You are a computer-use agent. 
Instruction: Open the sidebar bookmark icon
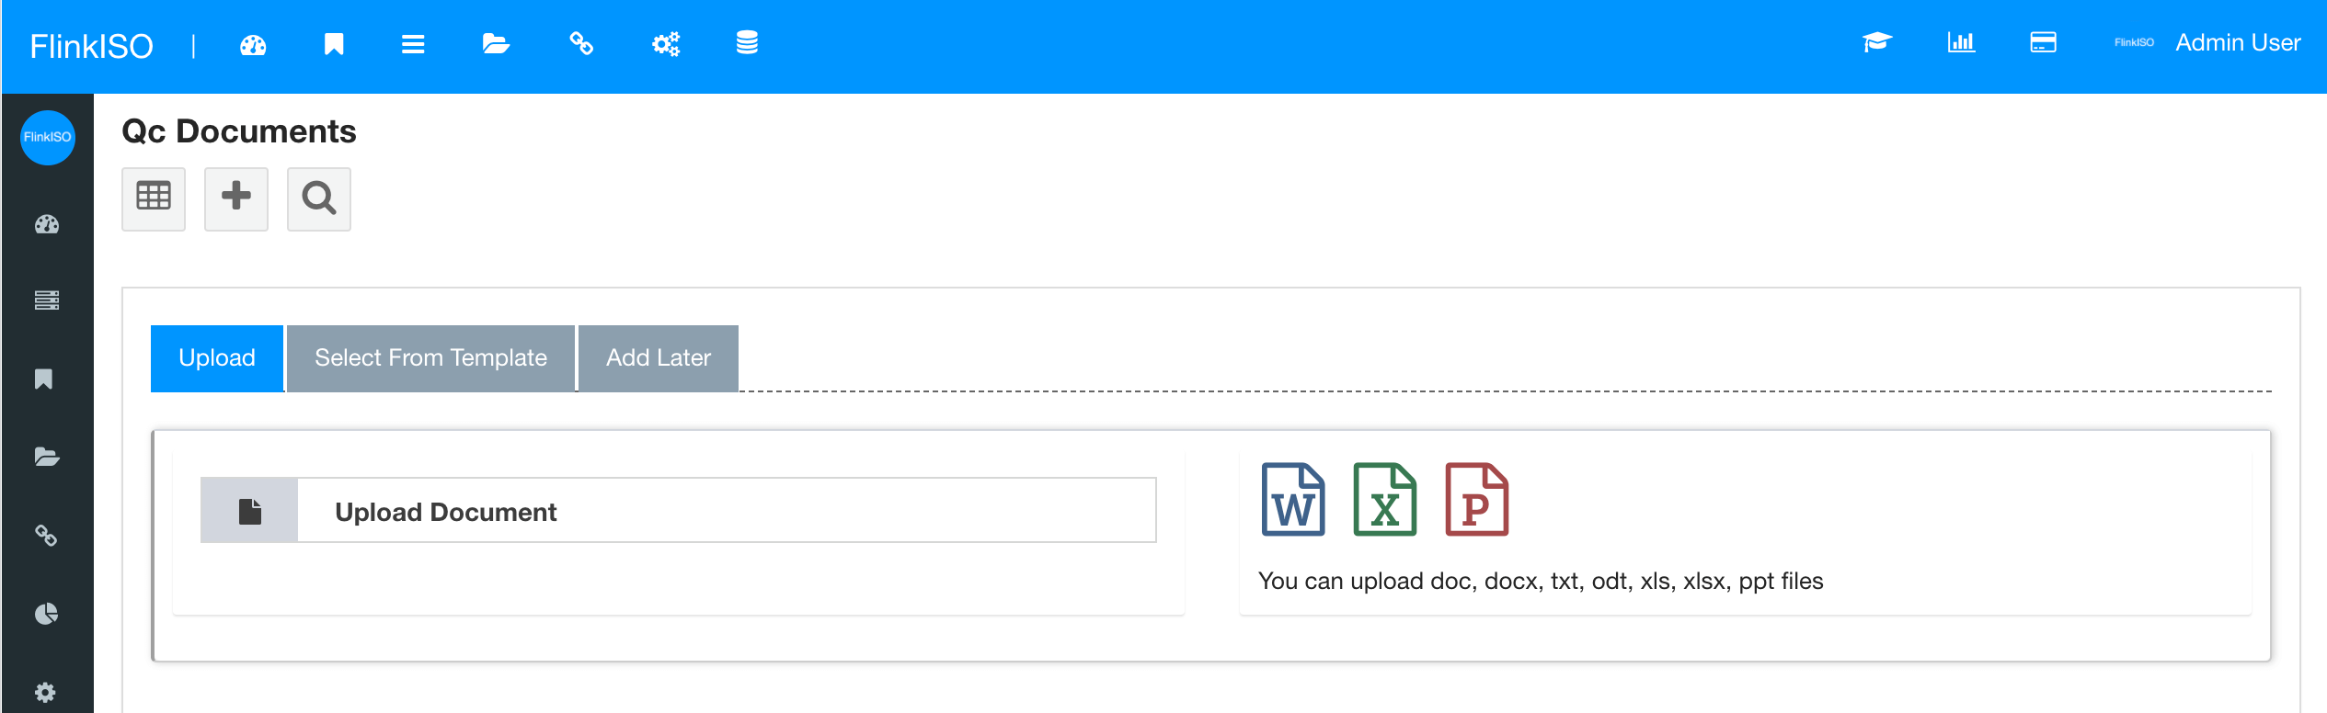point(43,379)
